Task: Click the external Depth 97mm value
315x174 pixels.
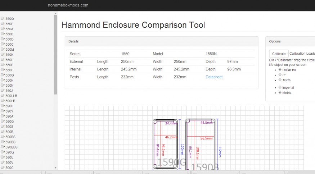Action: tap(233, 61)
